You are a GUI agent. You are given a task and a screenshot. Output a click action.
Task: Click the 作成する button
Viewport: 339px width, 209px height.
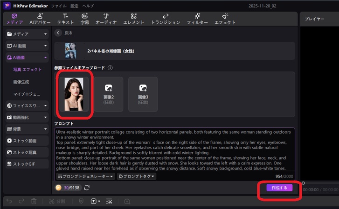click(x=279, y=188)
